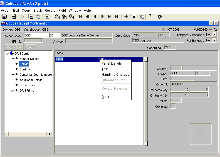The height and width of the screenshot is (157, 220).
Task: Choose Pallet Details from context menu
Action: pos(115,63)
